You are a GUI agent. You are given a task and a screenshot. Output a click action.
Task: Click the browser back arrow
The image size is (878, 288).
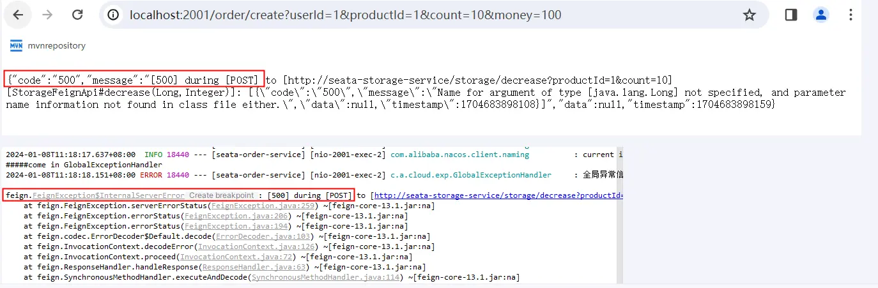pyautogui.click(x=18, y=15)
